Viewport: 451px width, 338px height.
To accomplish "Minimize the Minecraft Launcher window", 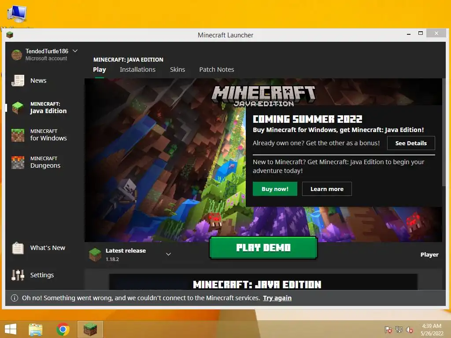I will point(409,34).
